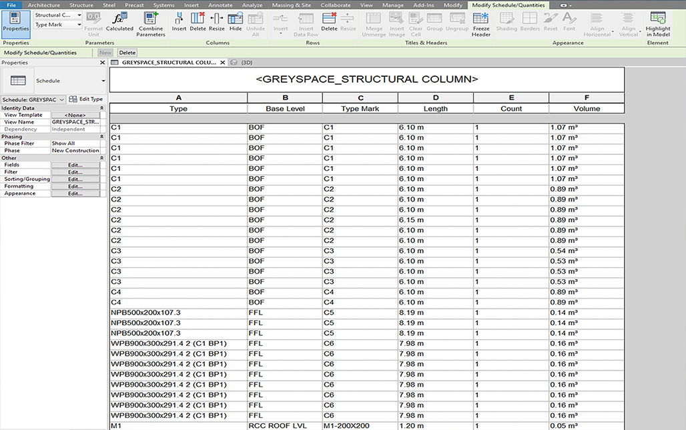Select the schedule title GREYSPACE_STRUCTURAL COLUMN
The width and height of the screenshot is (686, 430).
[366, 79]
